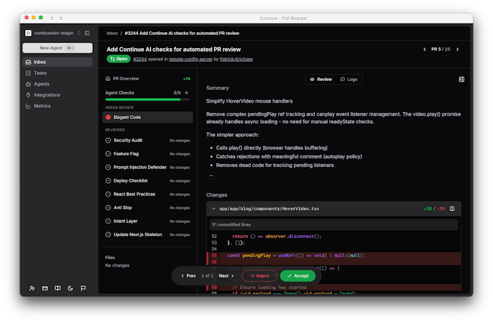493x323 pixels.
Task: Switch to the Review view
Action: pyautogui.click(x=320, y=79)
